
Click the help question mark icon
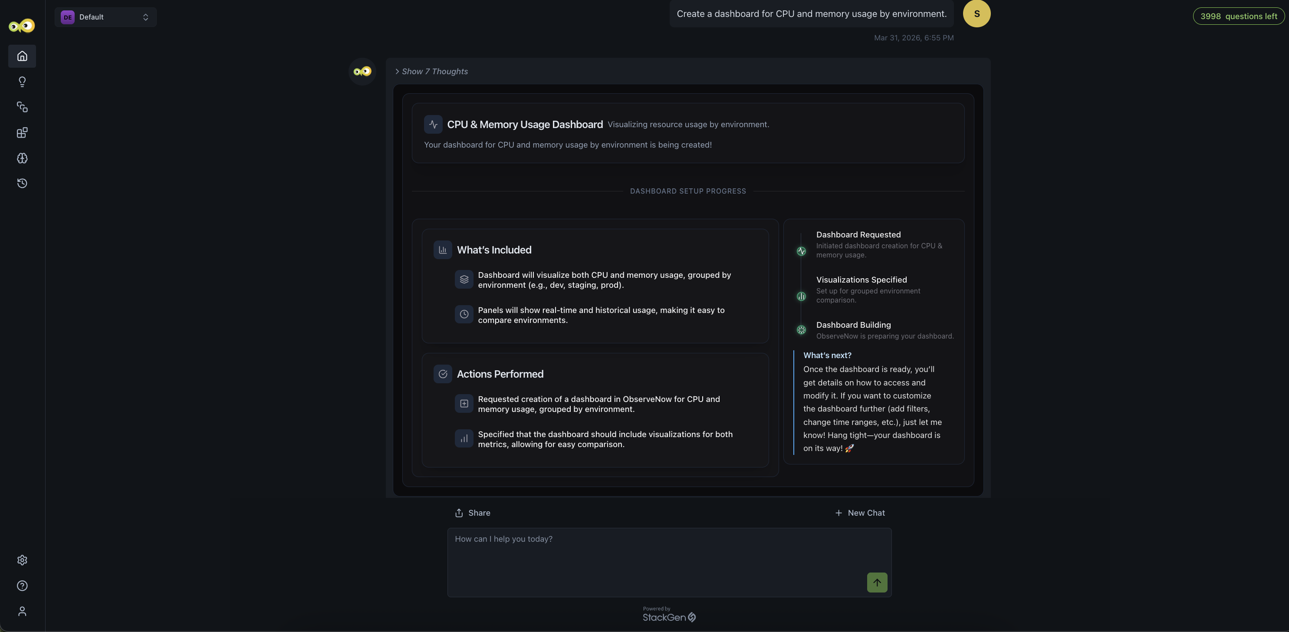pyautogui.click(x=22, y=586)
